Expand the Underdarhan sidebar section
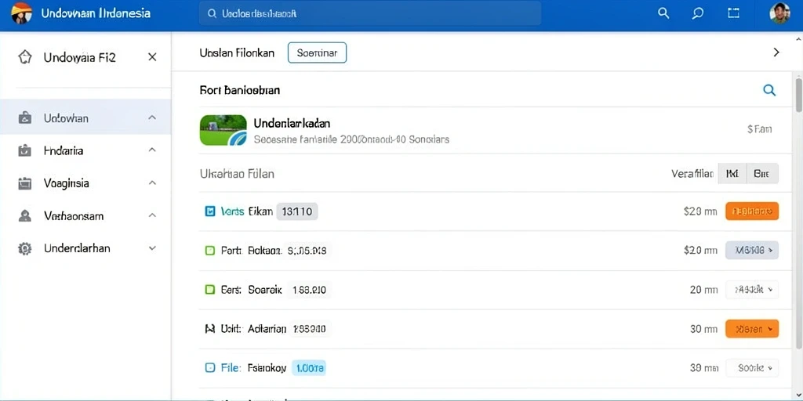This screenshot has height=401, width=803. (x=152, y=248)
